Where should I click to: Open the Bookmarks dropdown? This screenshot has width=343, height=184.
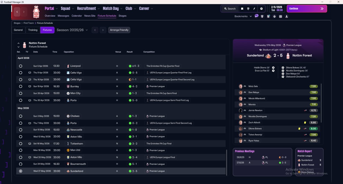(x=243, y=16)
